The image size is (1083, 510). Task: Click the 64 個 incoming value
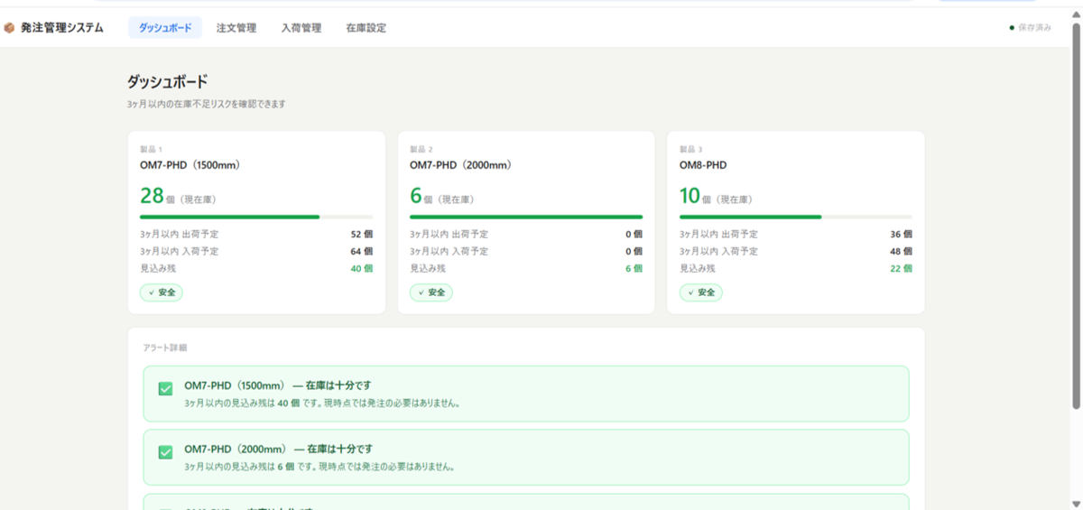[361, 251]
